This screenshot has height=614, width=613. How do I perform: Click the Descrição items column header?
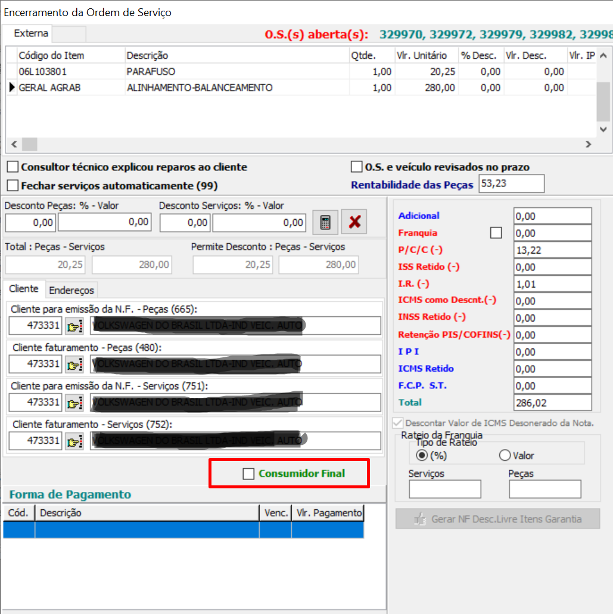(237, 55)
